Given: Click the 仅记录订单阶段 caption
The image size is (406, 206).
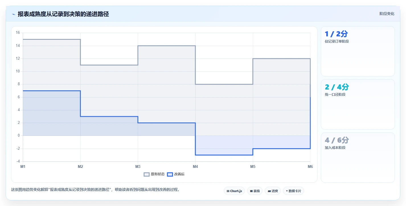Looking at the screenshot, I should coord(337,41).
